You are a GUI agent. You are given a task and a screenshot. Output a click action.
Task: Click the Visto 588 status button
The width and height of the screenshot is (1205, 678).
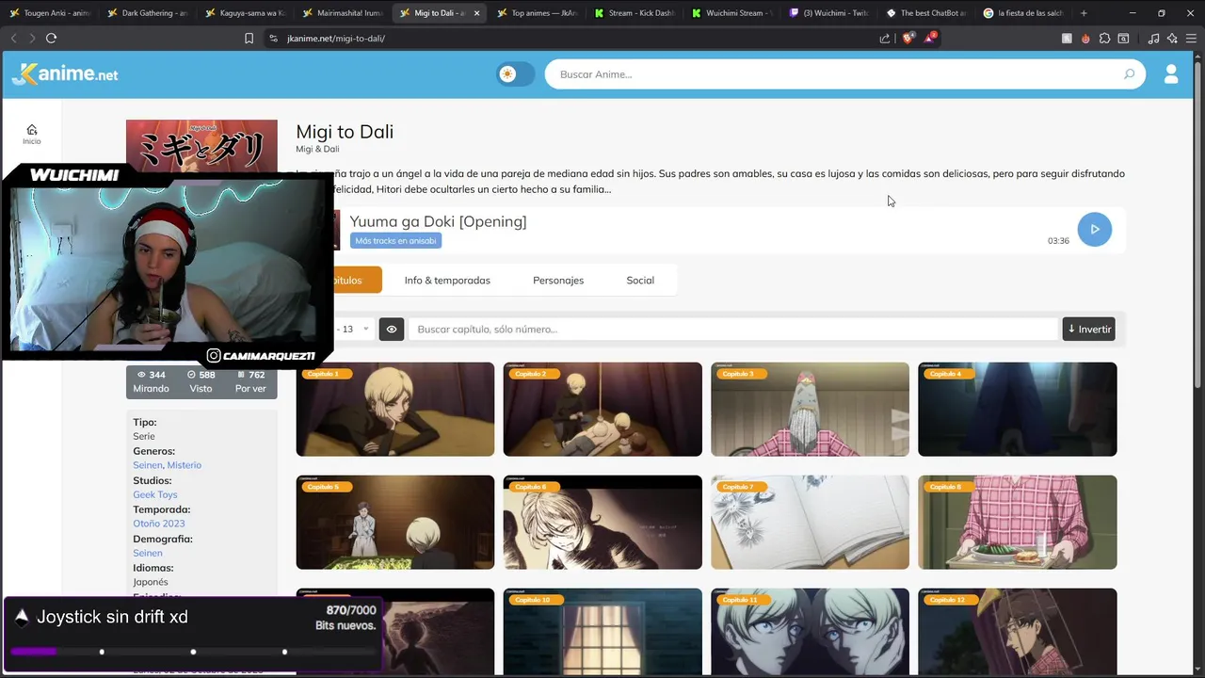pos(201,381)
